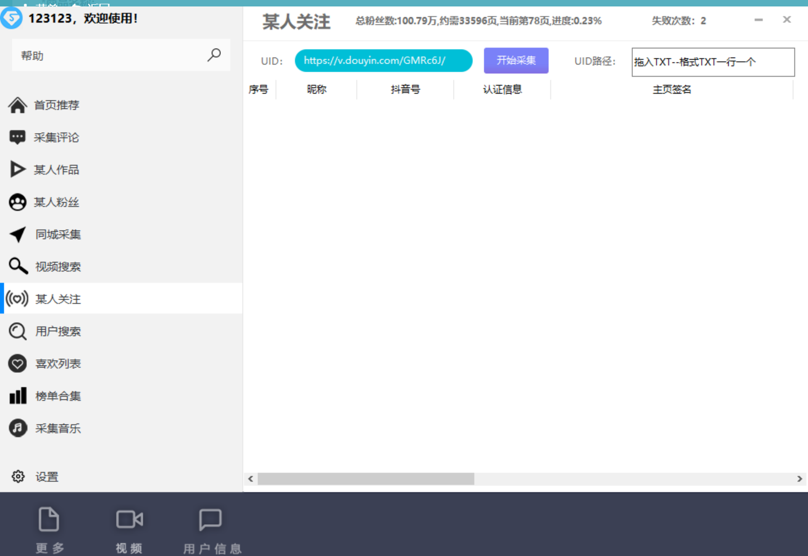Focus the UID路径 TXT path field

coord(712,62)
